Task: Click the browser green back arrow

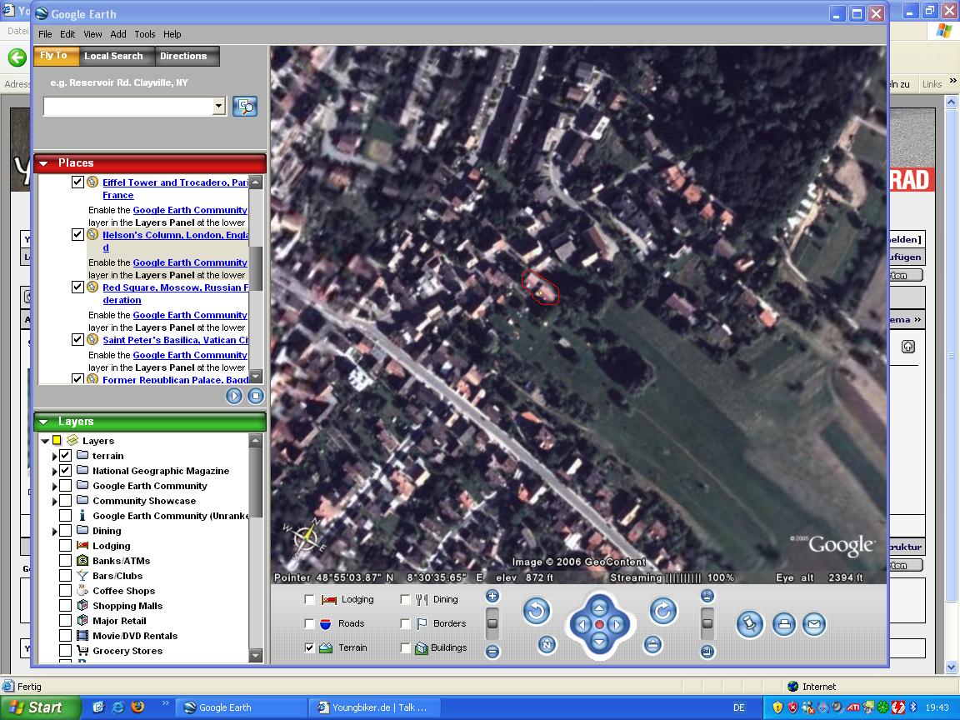Action: click(x=17, y=57)
